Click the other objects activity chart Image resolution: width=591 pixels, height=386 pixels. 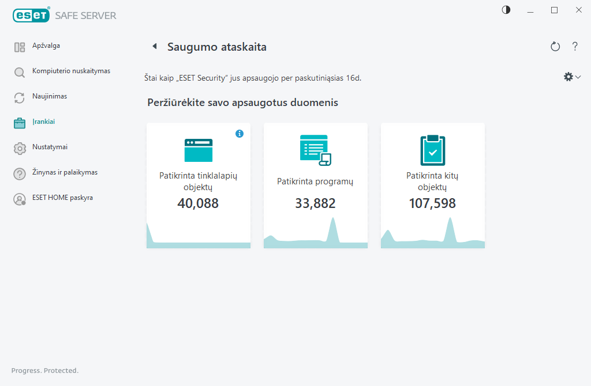tap(433, 233)
